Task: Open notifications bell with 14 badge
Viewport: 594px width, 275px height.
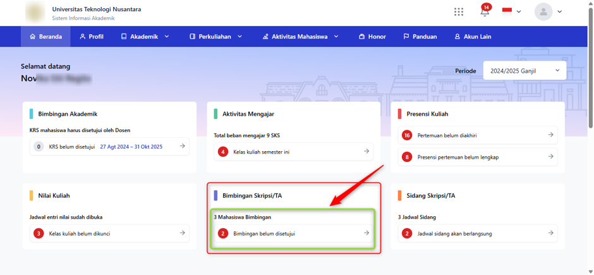Action: click(485, 10)
